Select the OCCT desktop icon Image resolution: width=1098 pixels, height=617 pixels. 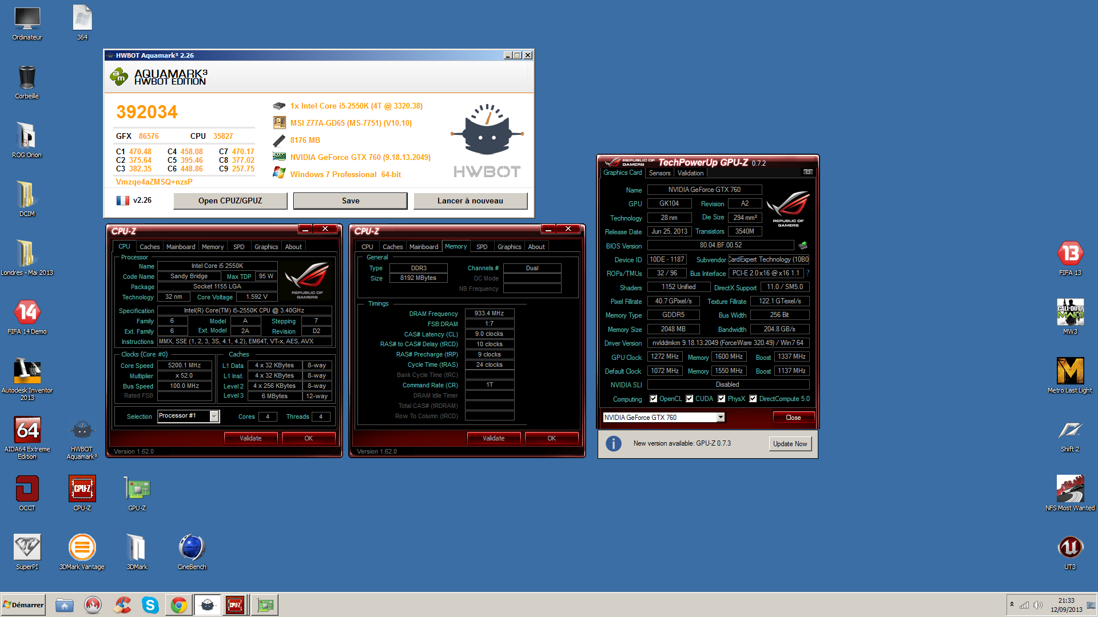click(27, 492)
